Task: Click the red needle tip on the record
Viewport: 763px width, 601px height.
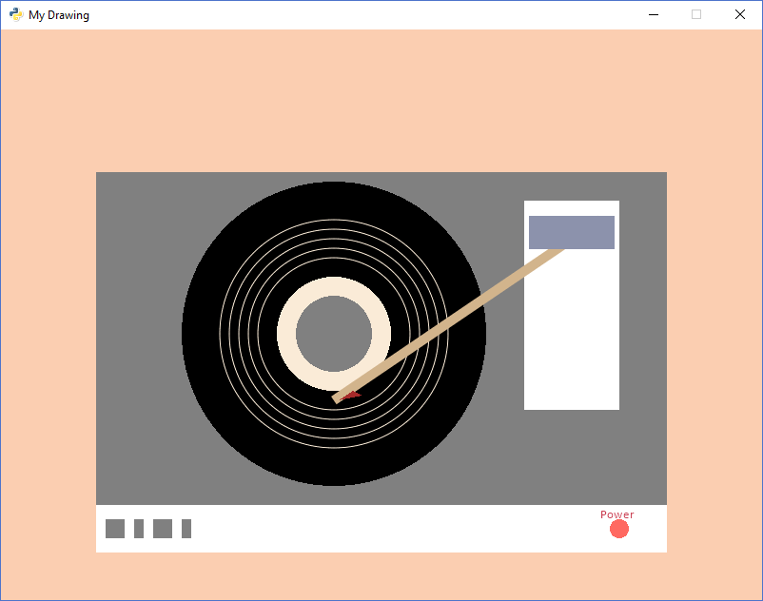Action: coord(353,395)
